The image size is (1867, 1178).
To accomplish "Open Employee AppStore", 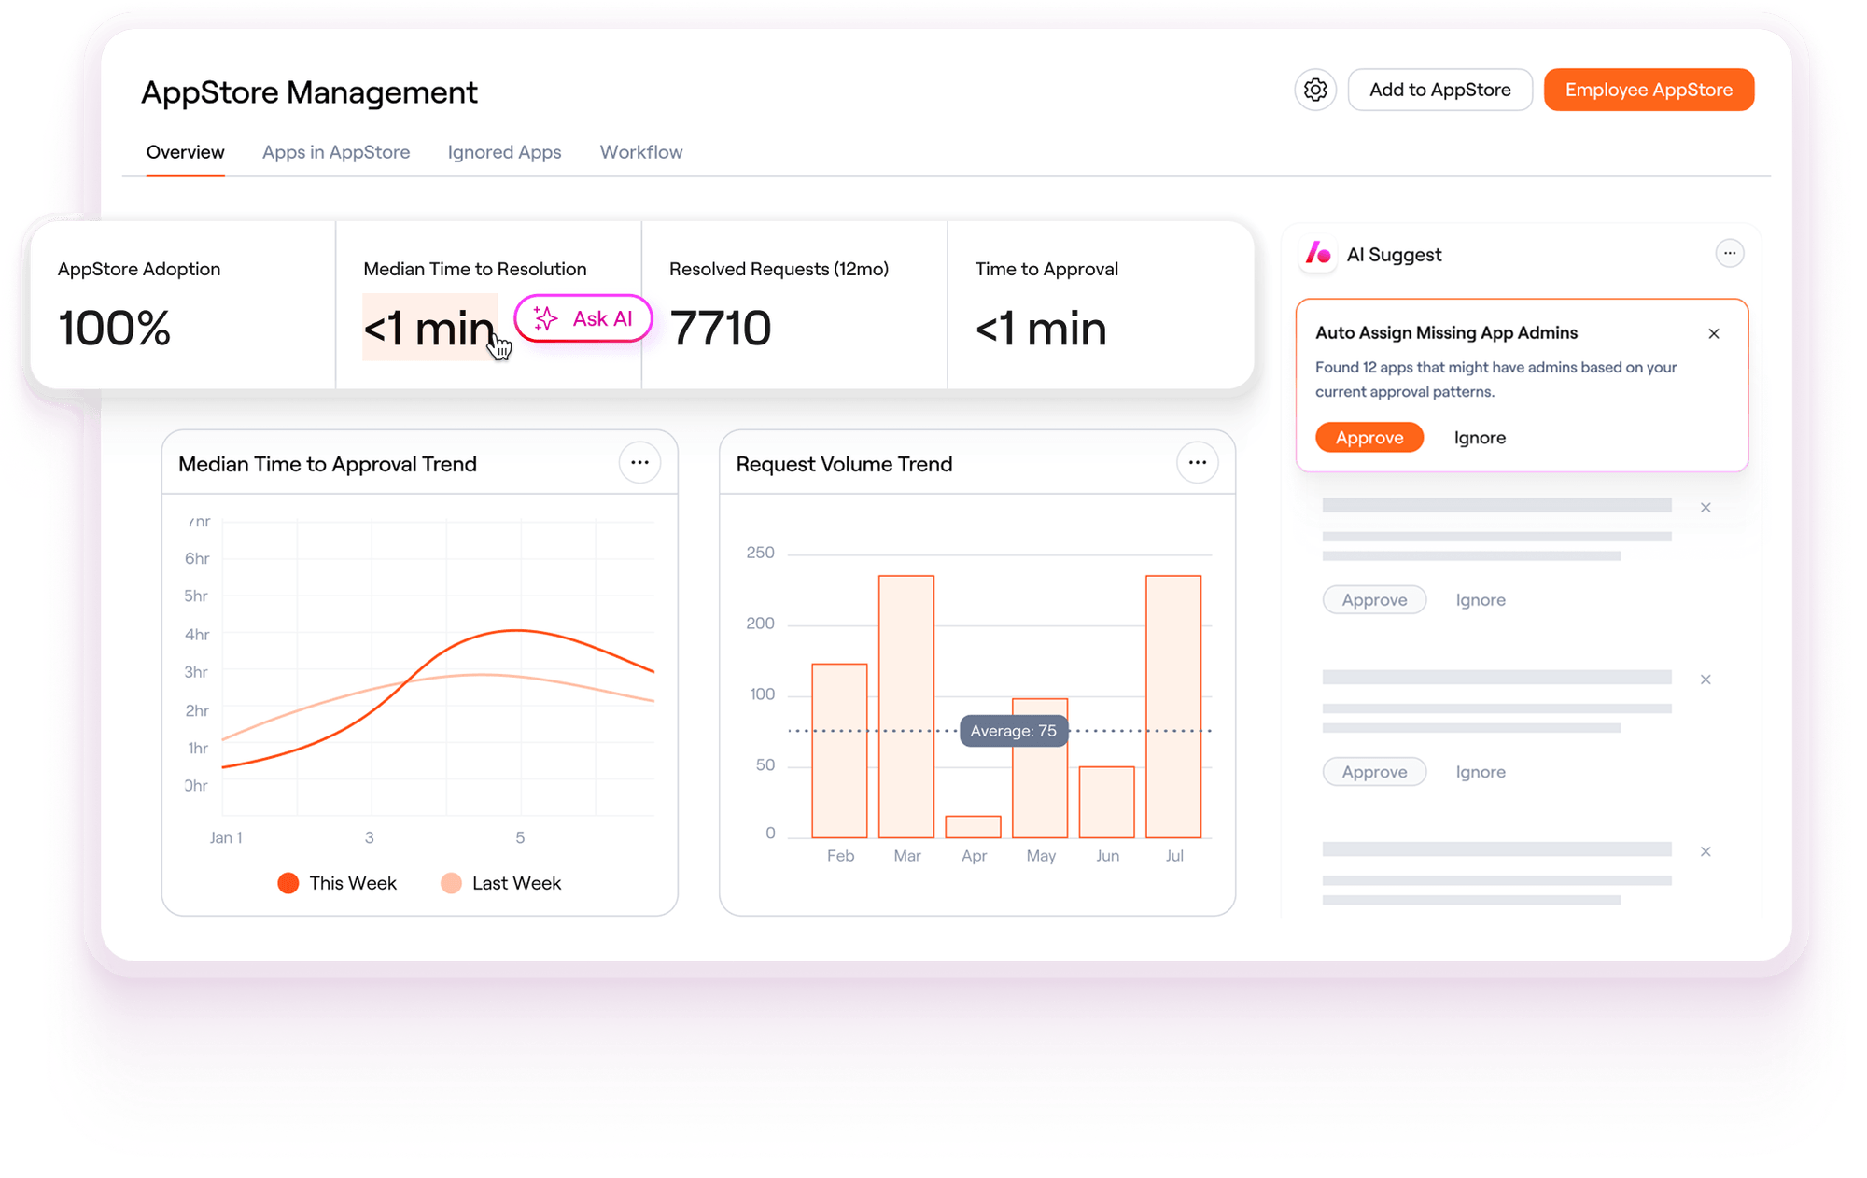I will 1649,90.
